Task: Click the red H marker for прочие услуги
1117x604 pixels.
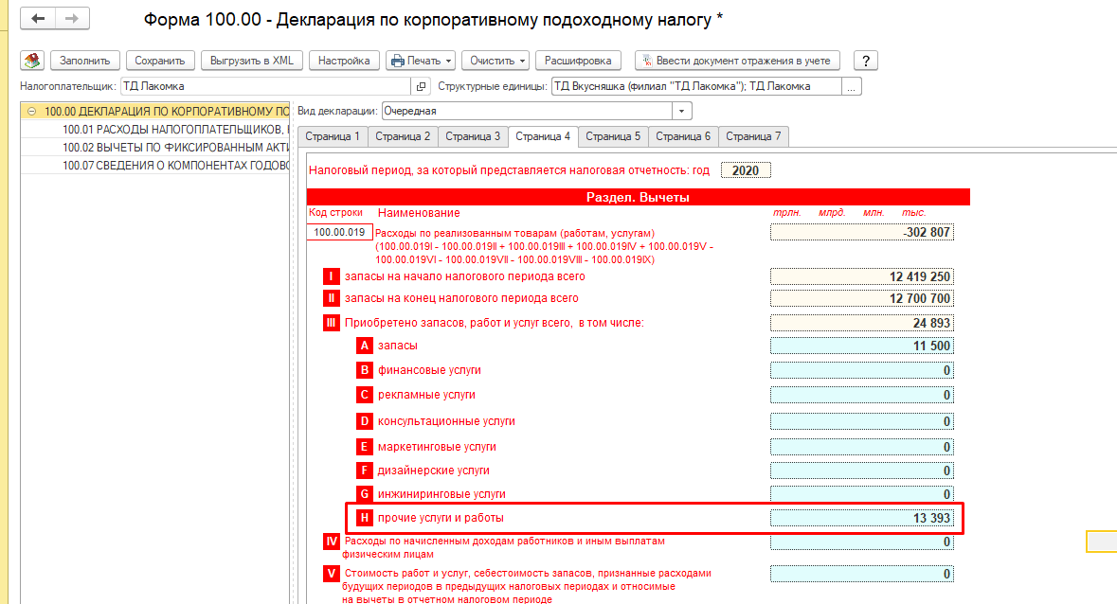Action: 364,518
